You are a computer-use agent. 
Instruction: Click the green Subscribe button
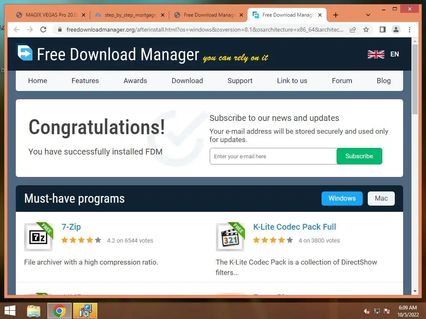click(359, 156)
